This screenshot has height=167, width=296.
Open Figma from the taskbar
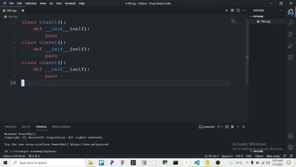tap(123, 163)
